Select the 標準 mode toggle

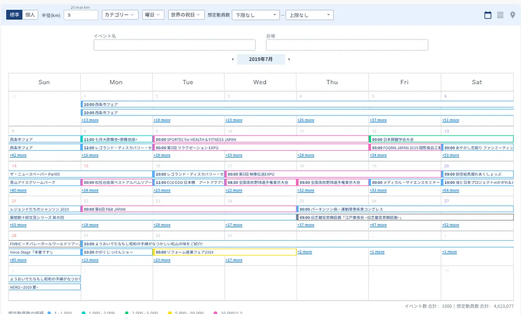click(14, 15)
